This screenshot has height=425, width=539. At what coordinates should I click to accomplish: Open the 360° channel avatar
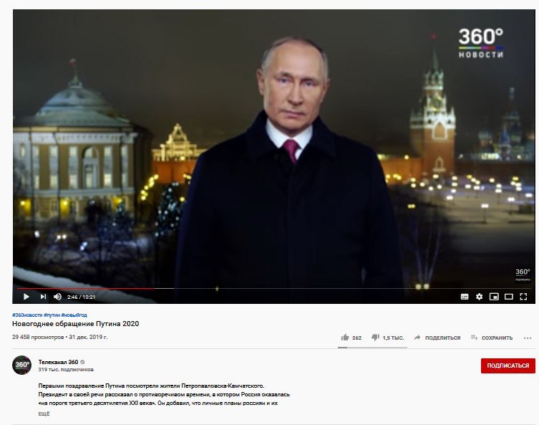(x=22, y=365)
